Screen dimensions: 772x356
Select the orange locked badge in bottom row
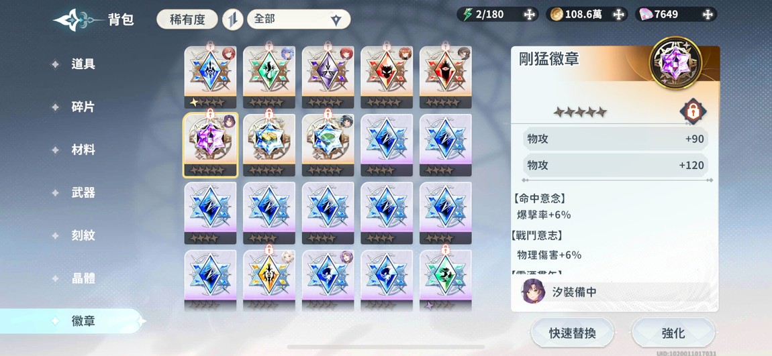[269, 281]
